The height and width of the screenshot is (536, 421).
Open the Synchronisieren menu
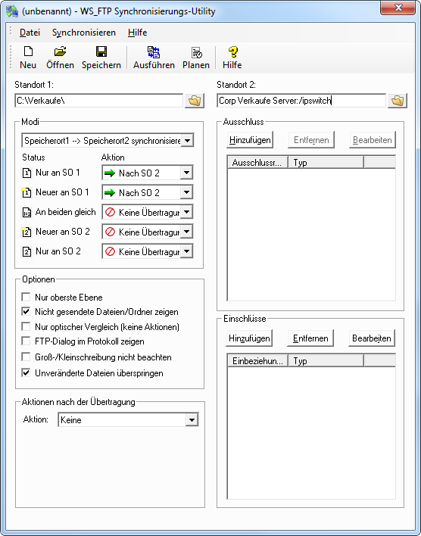pyautogui.click(x=84, y=33)
